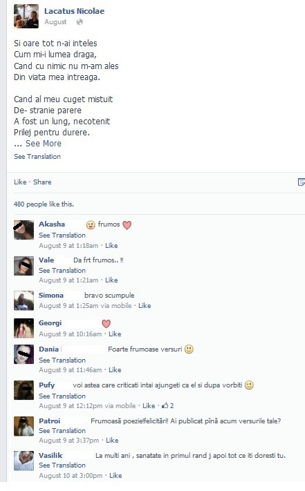Open Lacatus Nicolae's profile picture
Screen dimensions: 305x491
click(26, 17)
